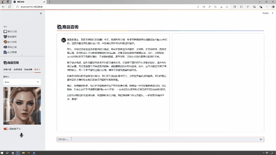Click the microphone voice input icon
The height and width of the screenshot is (155, 276).
pos(21,135)
